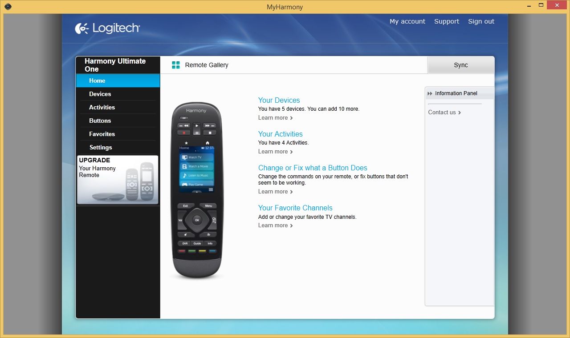Open the Your Devices heading link
Screen dimensions: 570x338
tap(279, 101)
